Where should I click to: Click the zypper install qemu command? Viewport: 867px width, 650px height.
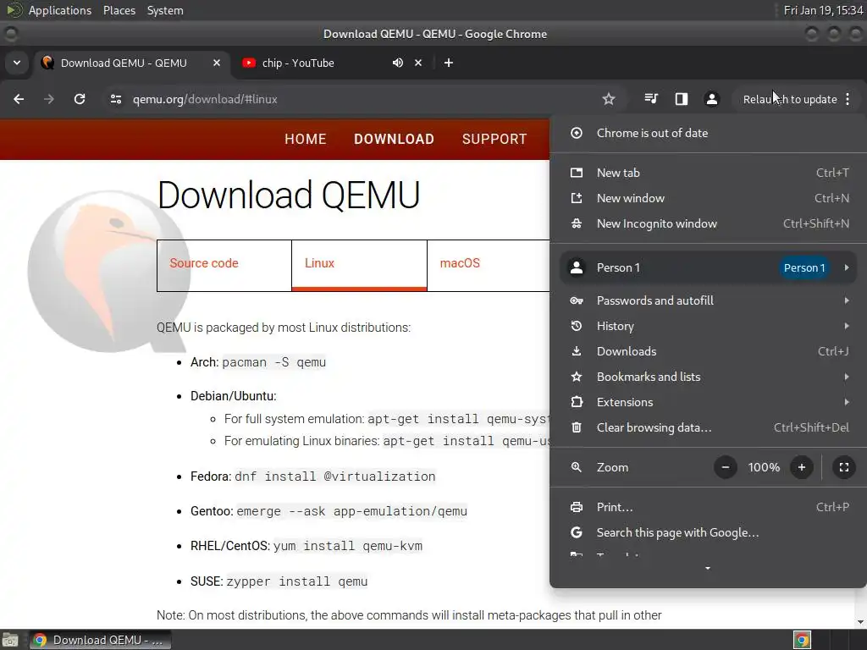pos(297,581)
